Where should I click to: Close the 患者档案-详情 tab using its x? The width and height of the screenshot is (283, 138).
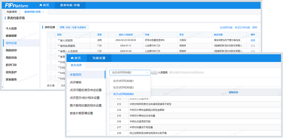tap(43, 12)
